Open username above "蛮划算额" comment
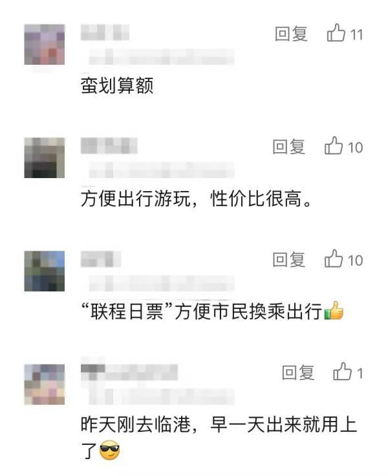 105,32
